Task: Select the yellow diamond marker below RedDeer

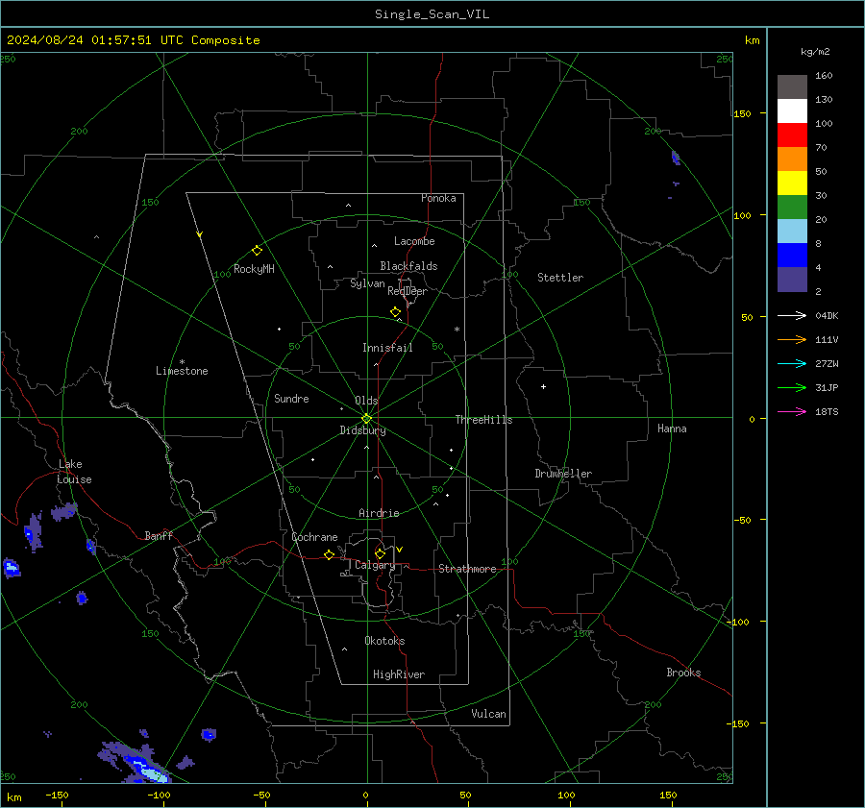Action: pyautogui.click(x=395, y=312)
